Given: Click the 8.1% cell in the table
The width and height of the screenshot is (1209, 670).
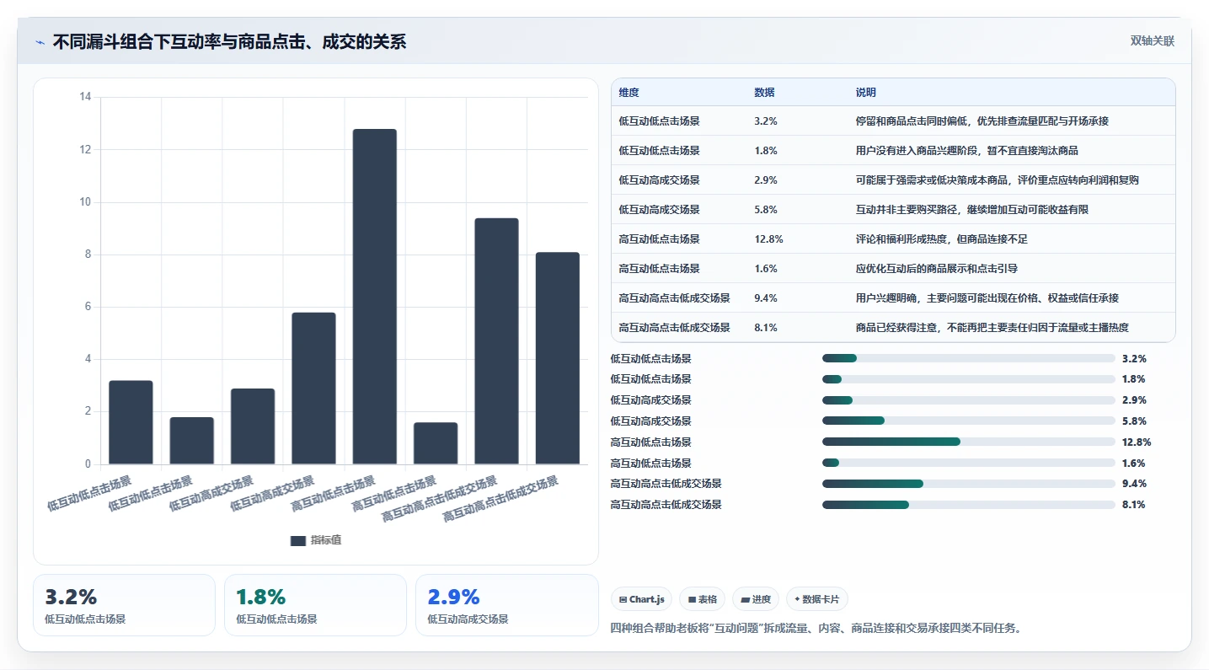Looking at the screenshot, I should click(x=766, y=328).
